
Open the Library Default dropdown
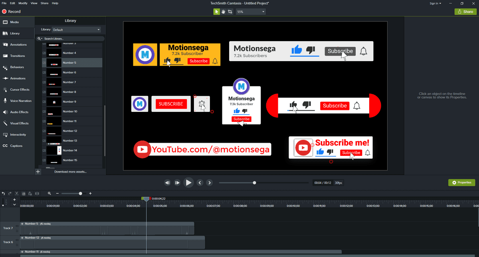[x=76, y=30]
